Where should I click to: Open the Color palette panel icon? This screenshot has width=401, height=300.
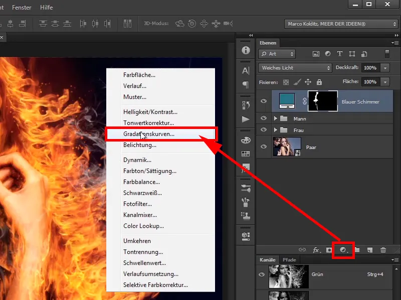(x=246, y=140)
